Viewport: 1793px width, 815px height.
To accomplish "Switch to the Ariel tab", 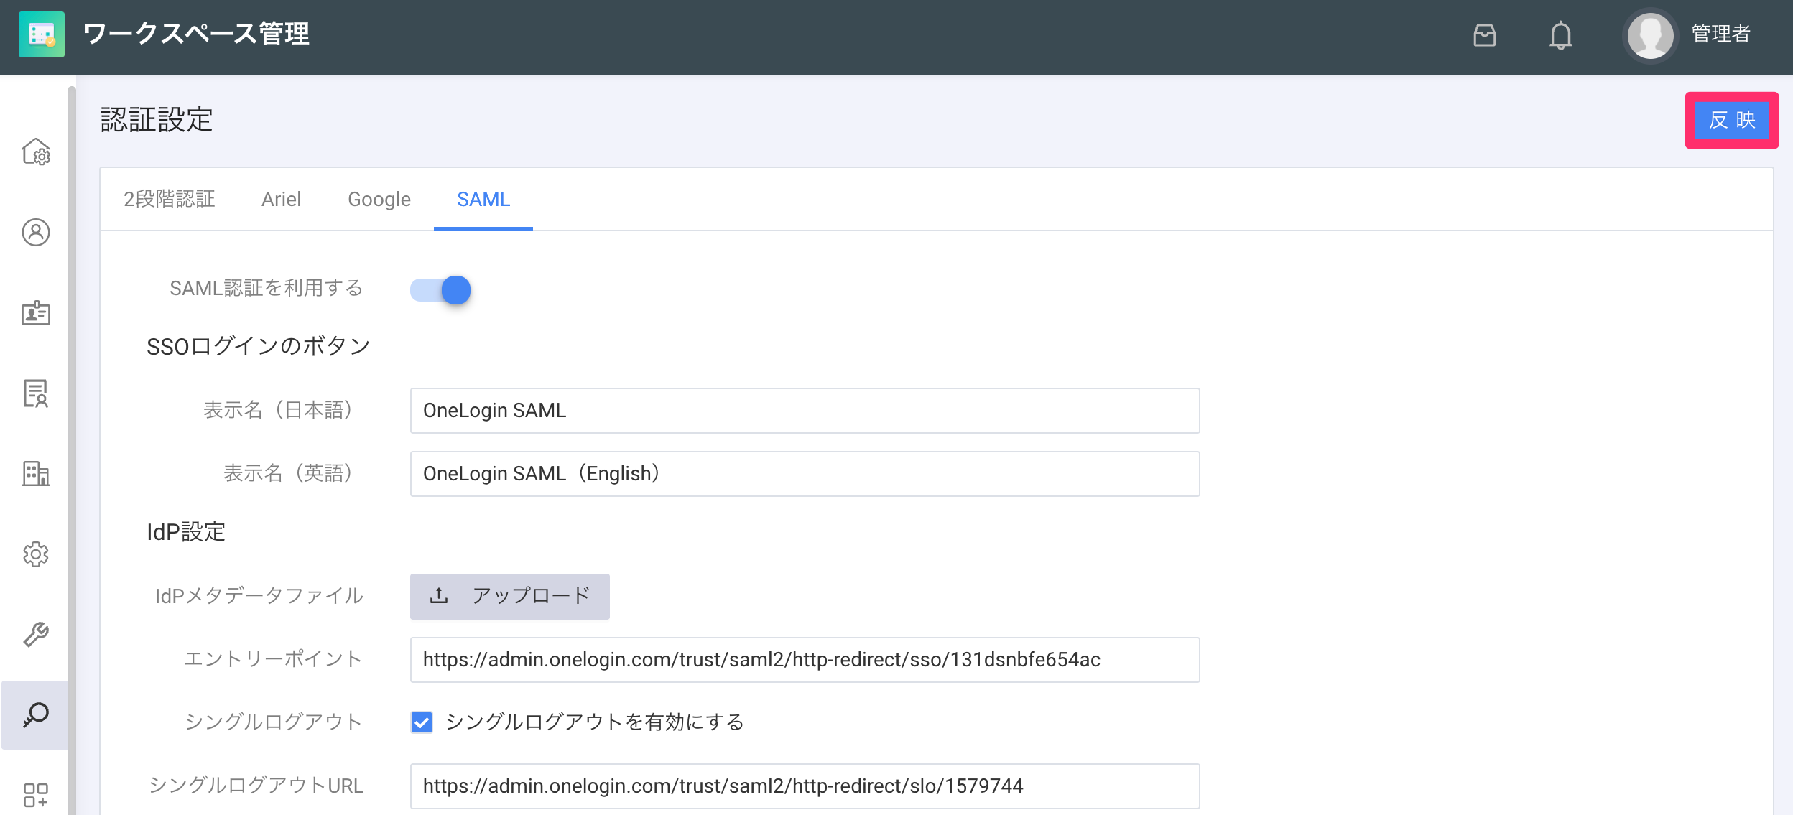I will 281,199.
